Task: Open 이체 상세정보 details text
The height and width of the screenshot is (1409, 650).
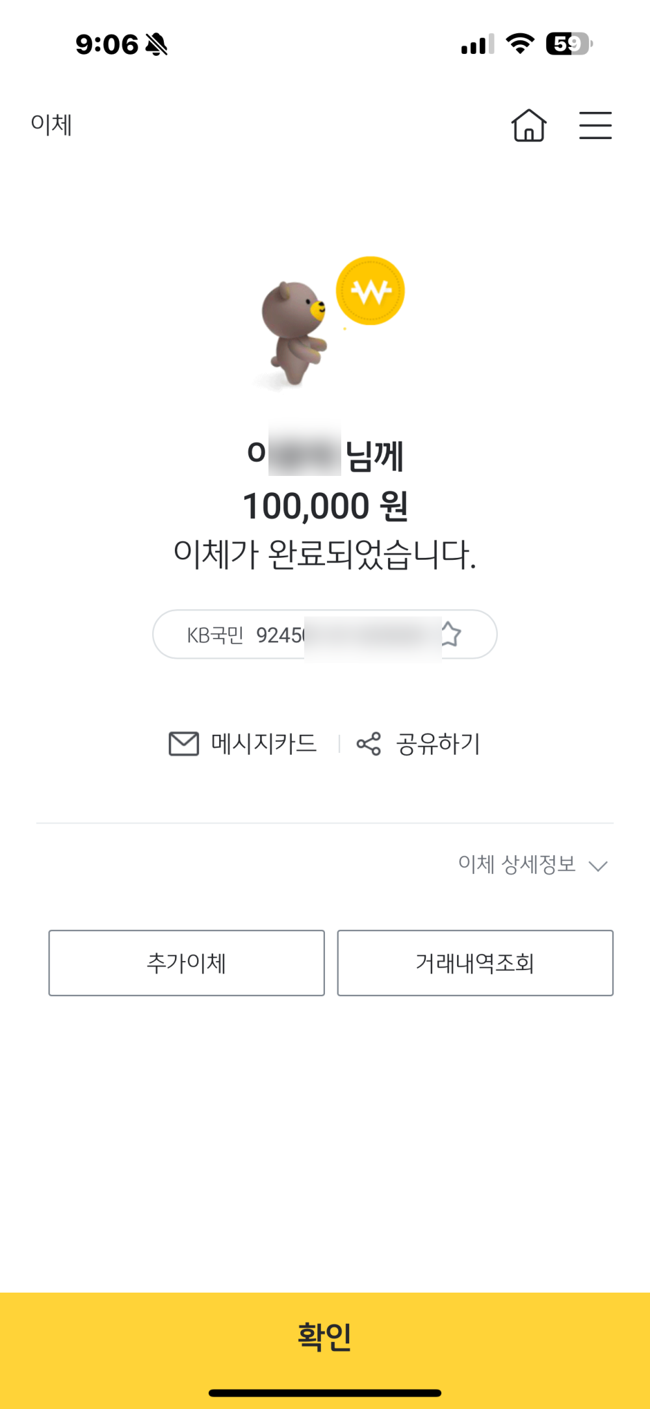Action: click(517, 864)
